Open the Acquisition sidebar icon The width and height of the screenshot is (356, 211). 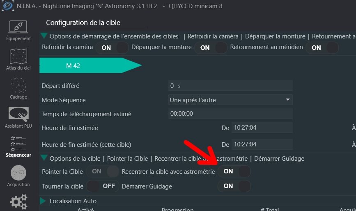click(x=18, y=173)
